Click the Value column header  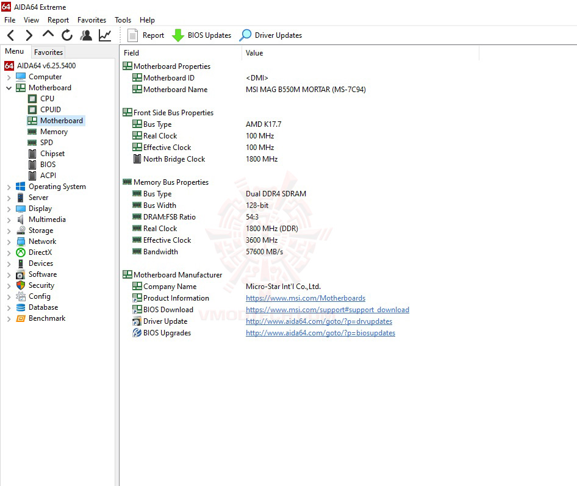point(360,53)
